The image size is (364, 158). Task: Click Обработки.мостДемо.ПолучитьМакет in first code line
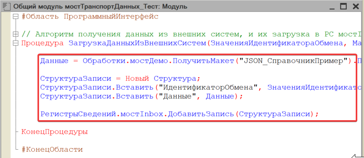(x=159, y=61)
